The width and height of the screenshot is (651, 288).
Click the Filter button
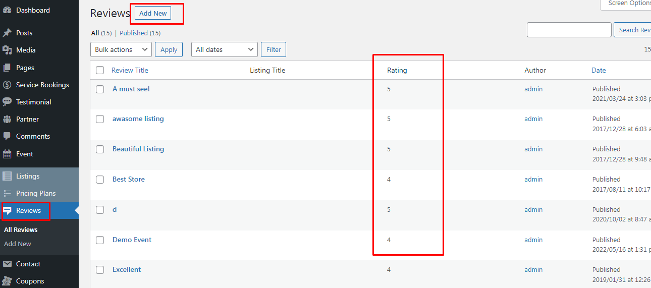coord(274,49)
